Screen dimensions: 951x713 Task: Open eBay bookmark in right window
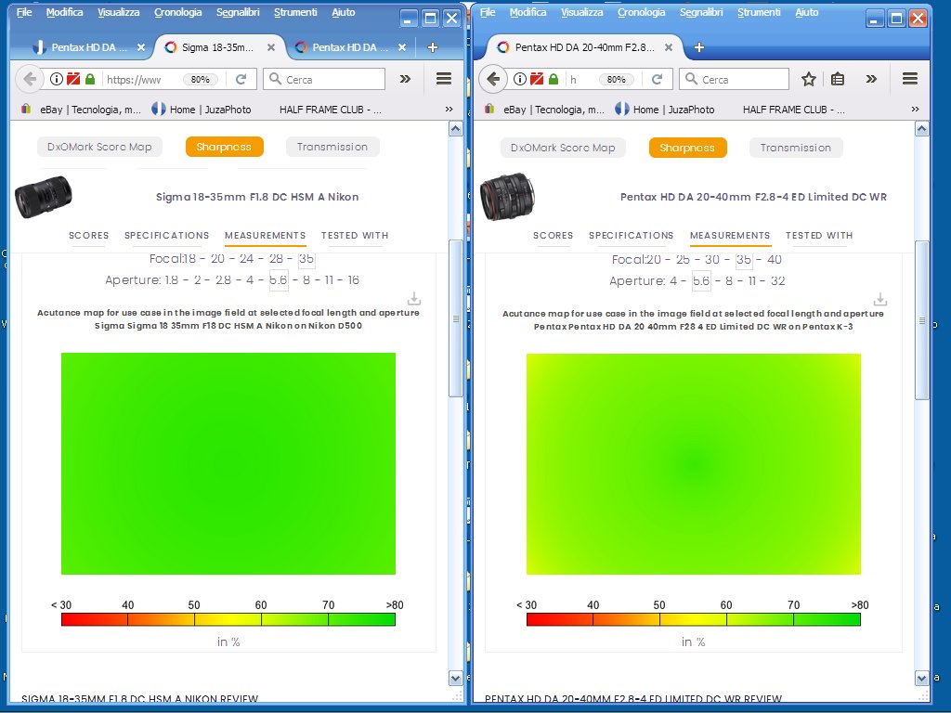(x=544, y=110)
